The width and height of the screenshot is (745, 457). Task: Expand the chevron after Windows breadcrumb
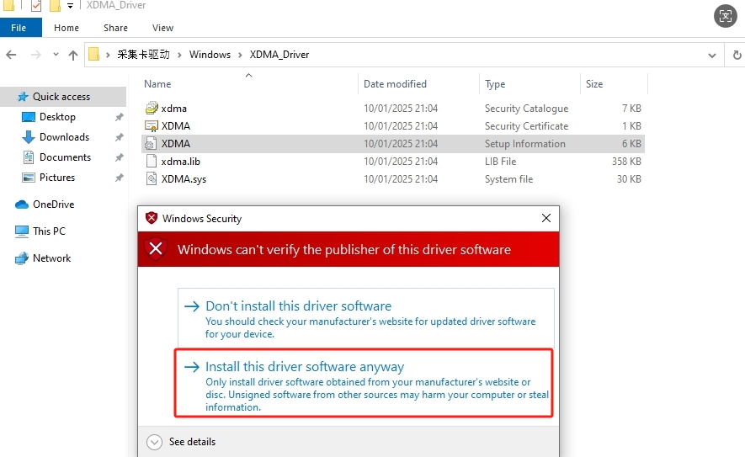tap(240, 55)
